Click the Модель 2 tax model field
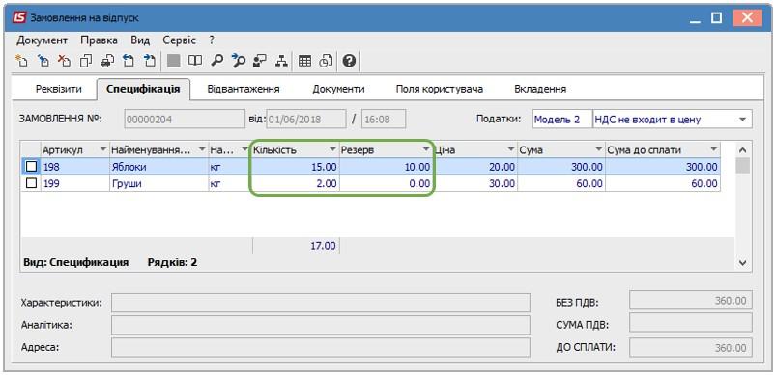This screenshot has width=776, height=375. (x=561, y=119)
